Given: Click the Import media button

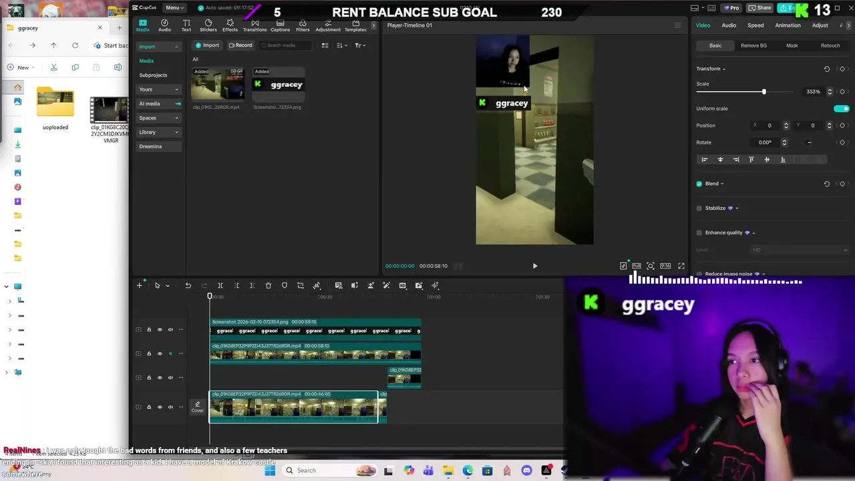Looking at the screenshot, I should point(208,45).
